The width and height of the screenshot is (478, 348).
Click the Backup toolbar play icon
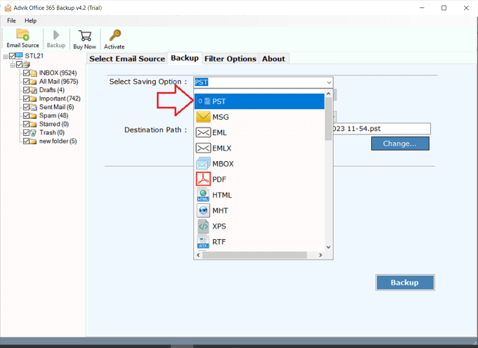56,35
